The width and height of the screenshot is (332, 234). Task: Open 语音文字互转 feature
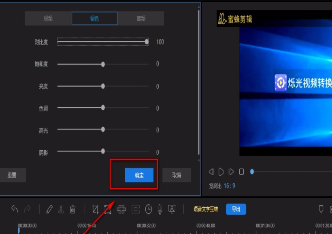tap(206, 209)
